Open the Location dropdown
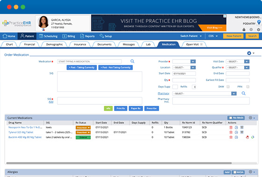The image size is (262, 177). click(x=193, y=68)
